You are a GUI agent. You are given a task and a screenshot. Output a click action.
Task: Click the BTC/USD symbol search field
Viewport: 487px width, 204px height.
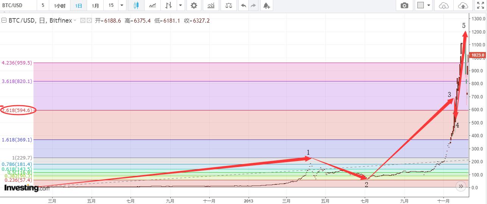[x=18, y=5]
